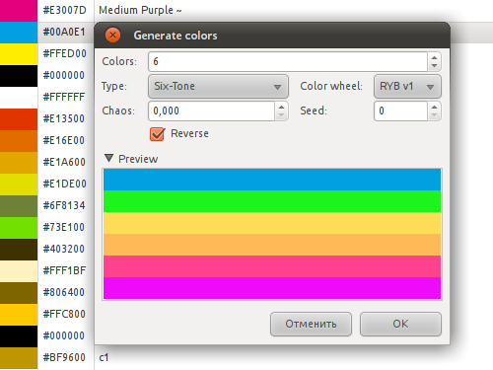Click the #E13500 hex code text

click(64, 118)
